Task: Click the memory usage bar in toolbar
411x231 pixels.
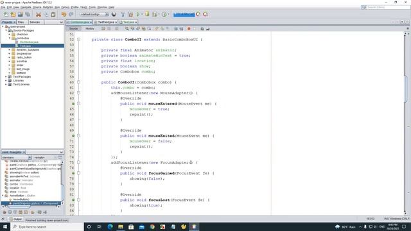Action: point(184,14)
